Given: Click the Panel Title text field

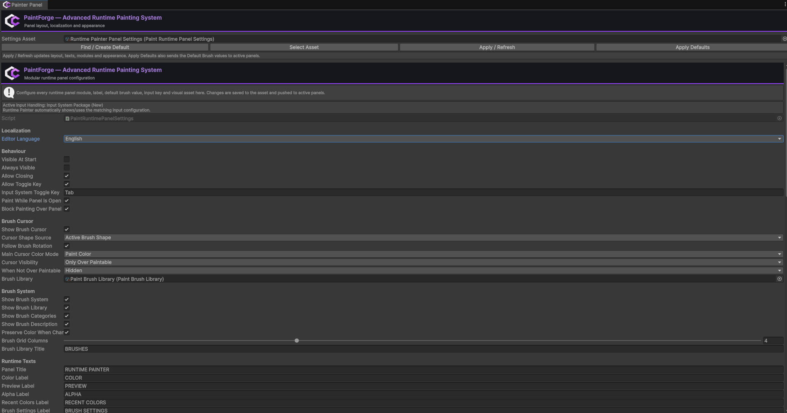Looking at the screenshot, I should (423, 369).
